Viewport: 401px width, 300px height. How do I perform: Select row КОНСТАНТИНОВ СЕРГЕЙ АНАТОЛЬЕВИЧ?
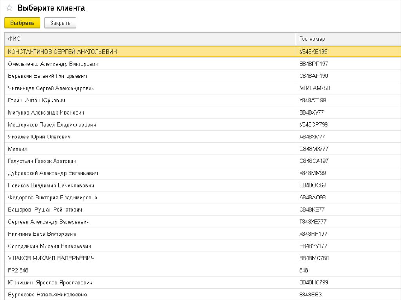click(x=62, y=52)
